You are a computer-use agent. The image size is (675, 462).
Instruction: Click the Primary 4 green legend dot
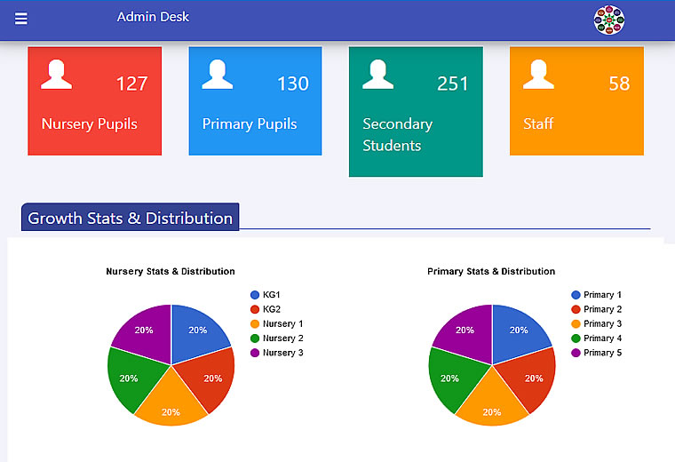click(x=576, y=339)
